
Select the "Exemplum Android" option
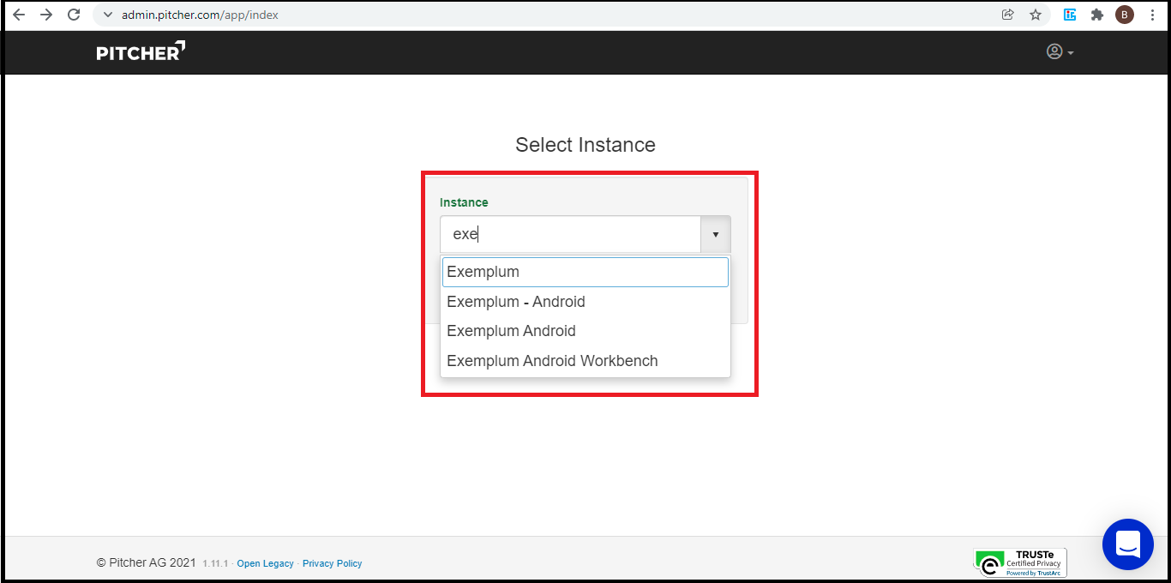pyautogui.click(x=511, y=331)
